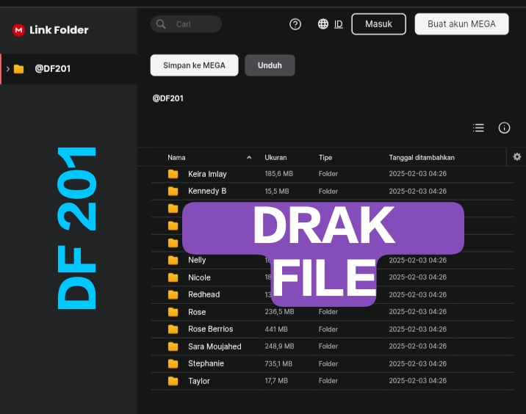The height and width of the screenshot is (414, 526).
Task: Click the globe language icon
Action: pyautogui.click(x=323, y=24)
